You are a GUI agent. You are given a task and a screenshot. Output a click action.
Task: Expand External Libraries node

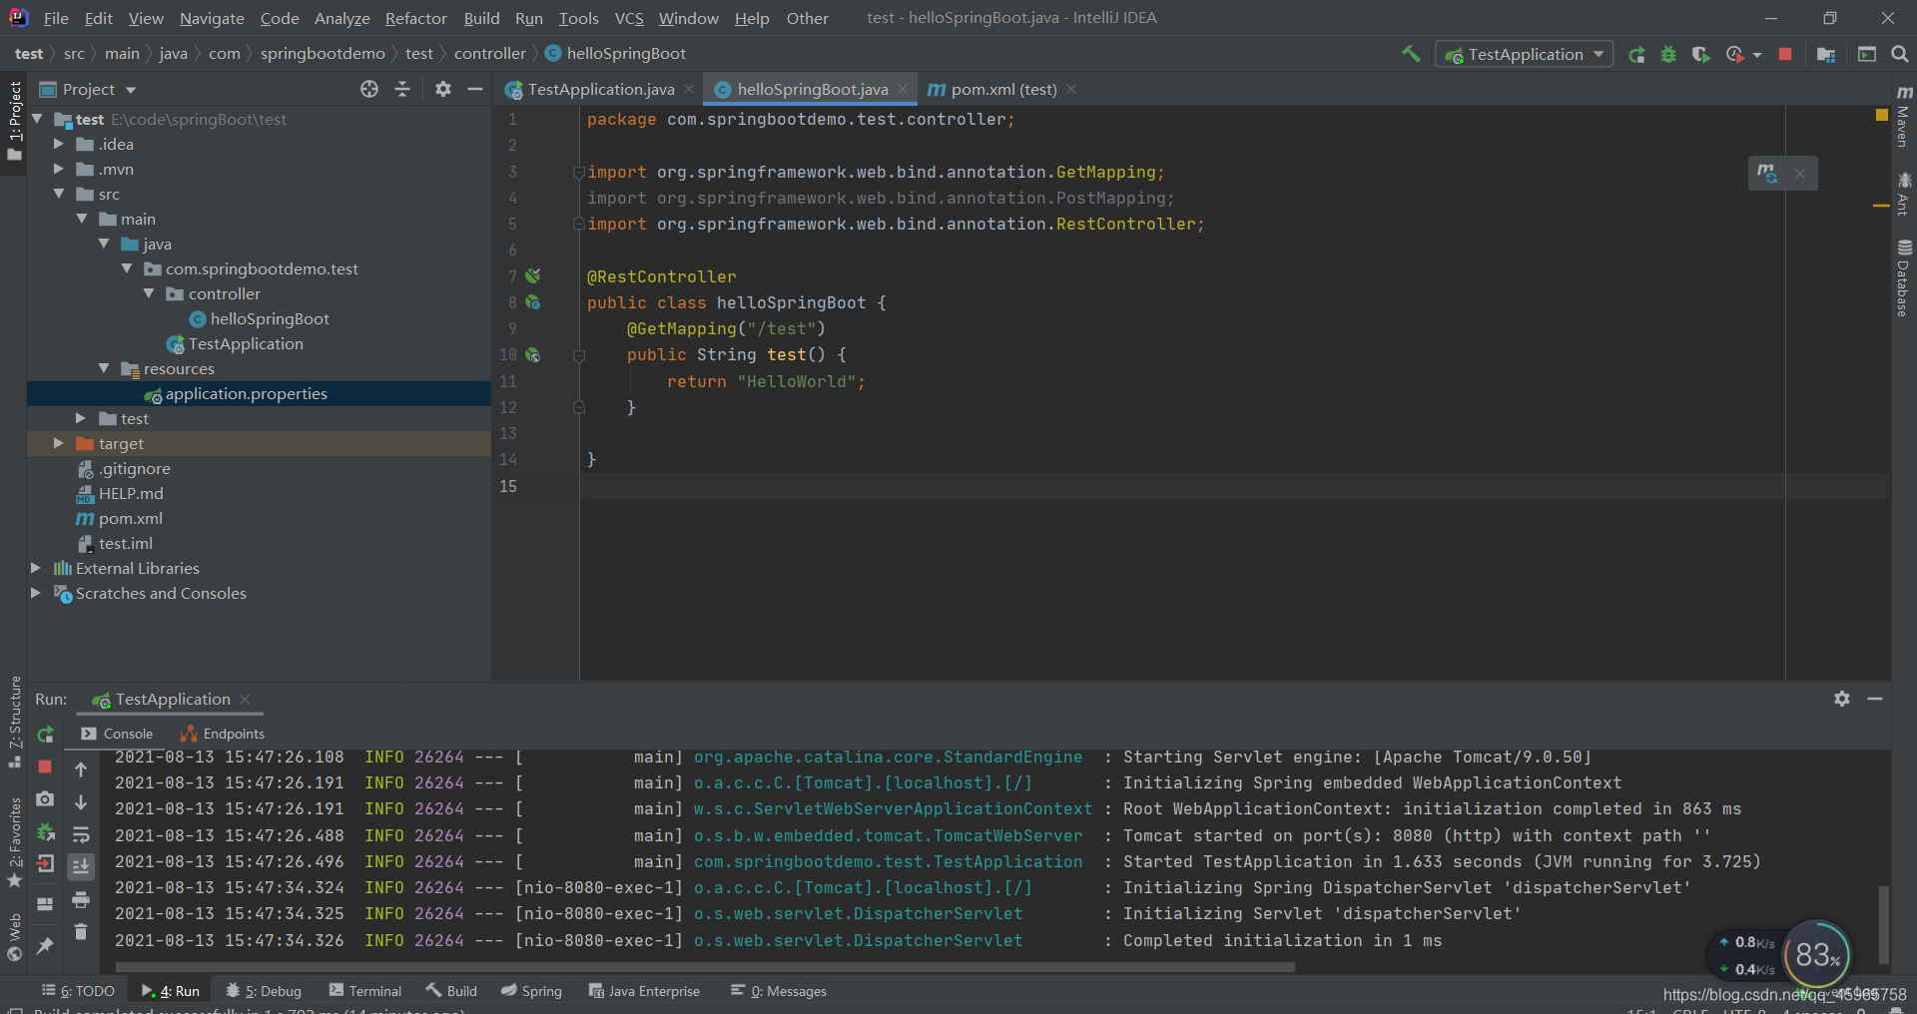pyautogui.click(x=36, y=568)
